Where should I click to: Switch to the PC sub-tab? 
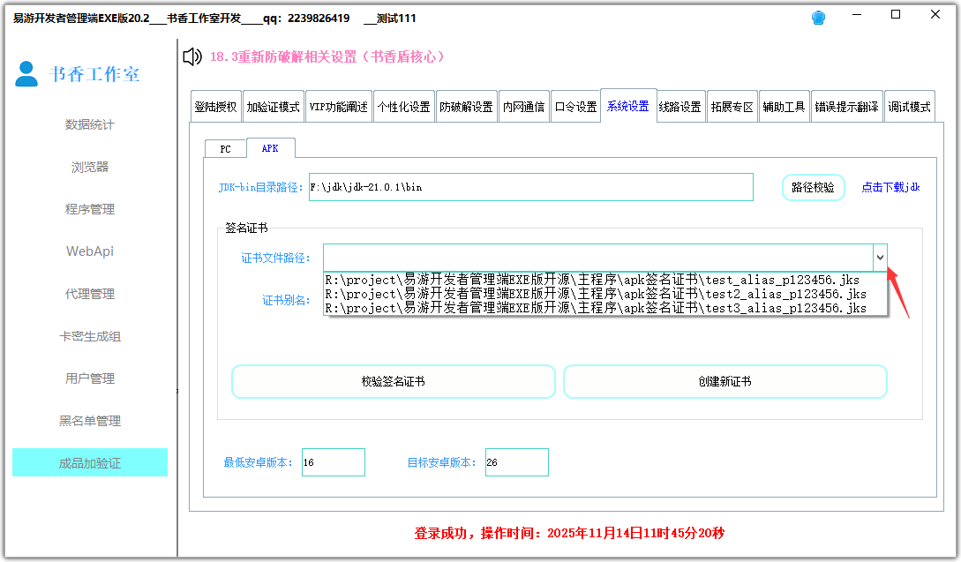coord(225,148)
